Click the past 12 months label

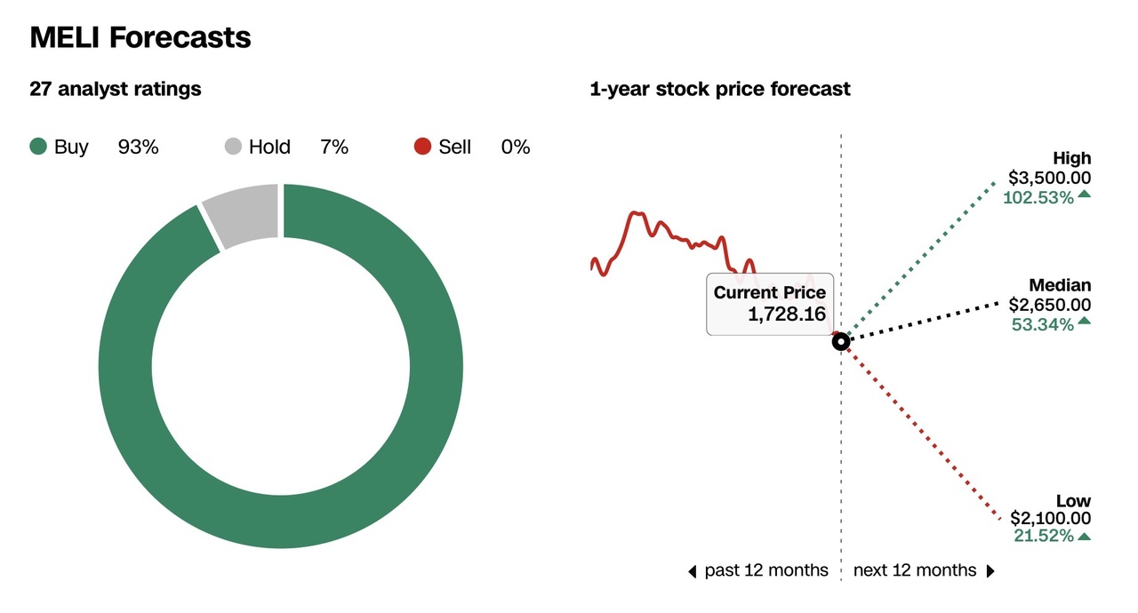point(765,570)
